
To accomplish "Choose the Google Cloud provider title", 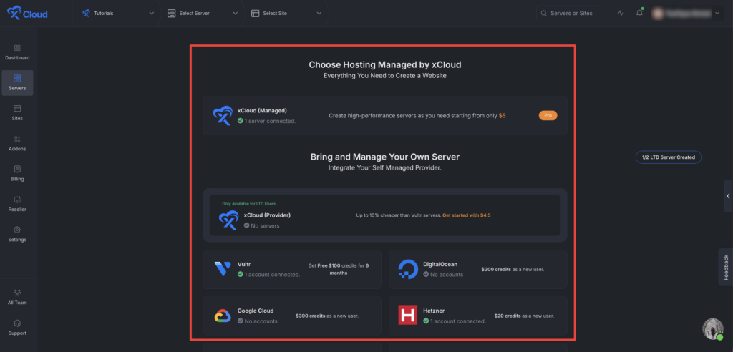I will click(x=256, y=311).
